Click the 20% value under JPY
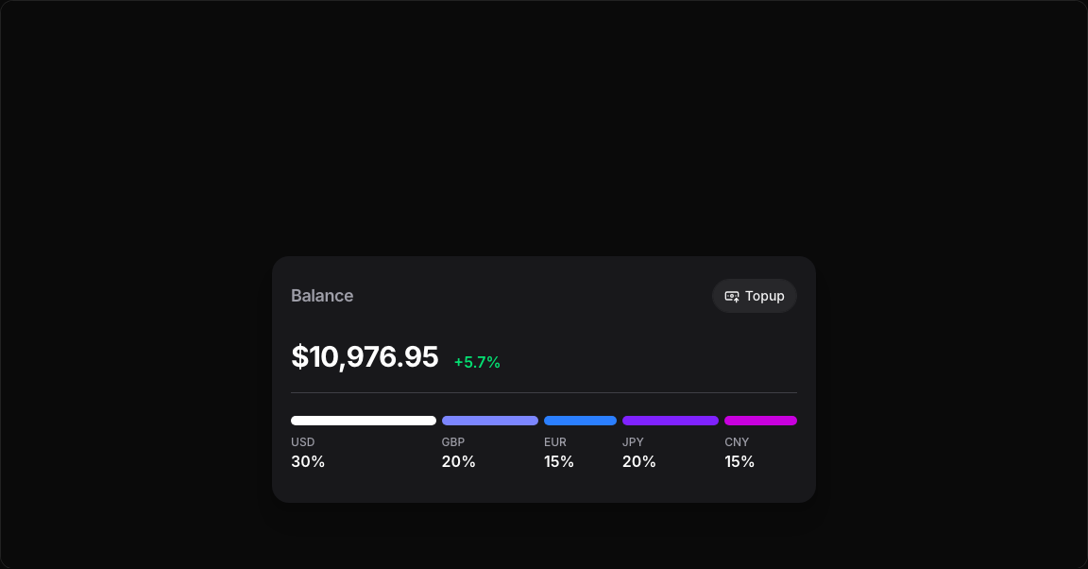The image size is (1088, 569). pos(639,462)
